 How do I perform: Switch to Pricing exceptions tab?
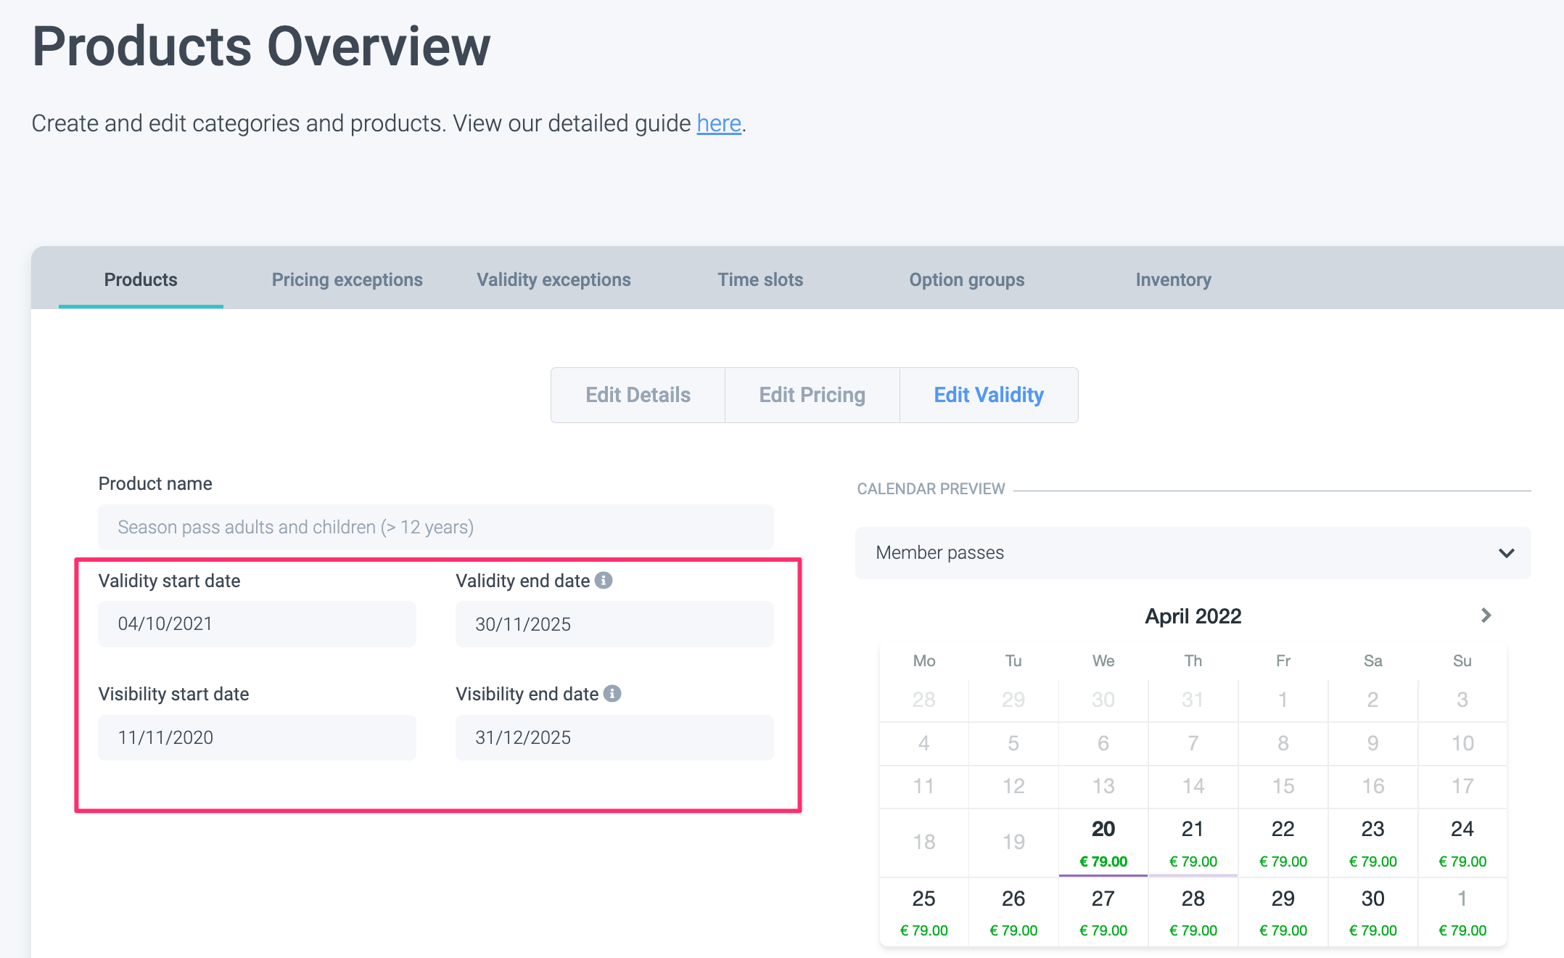pyautogui.click(x=347, y=279)
